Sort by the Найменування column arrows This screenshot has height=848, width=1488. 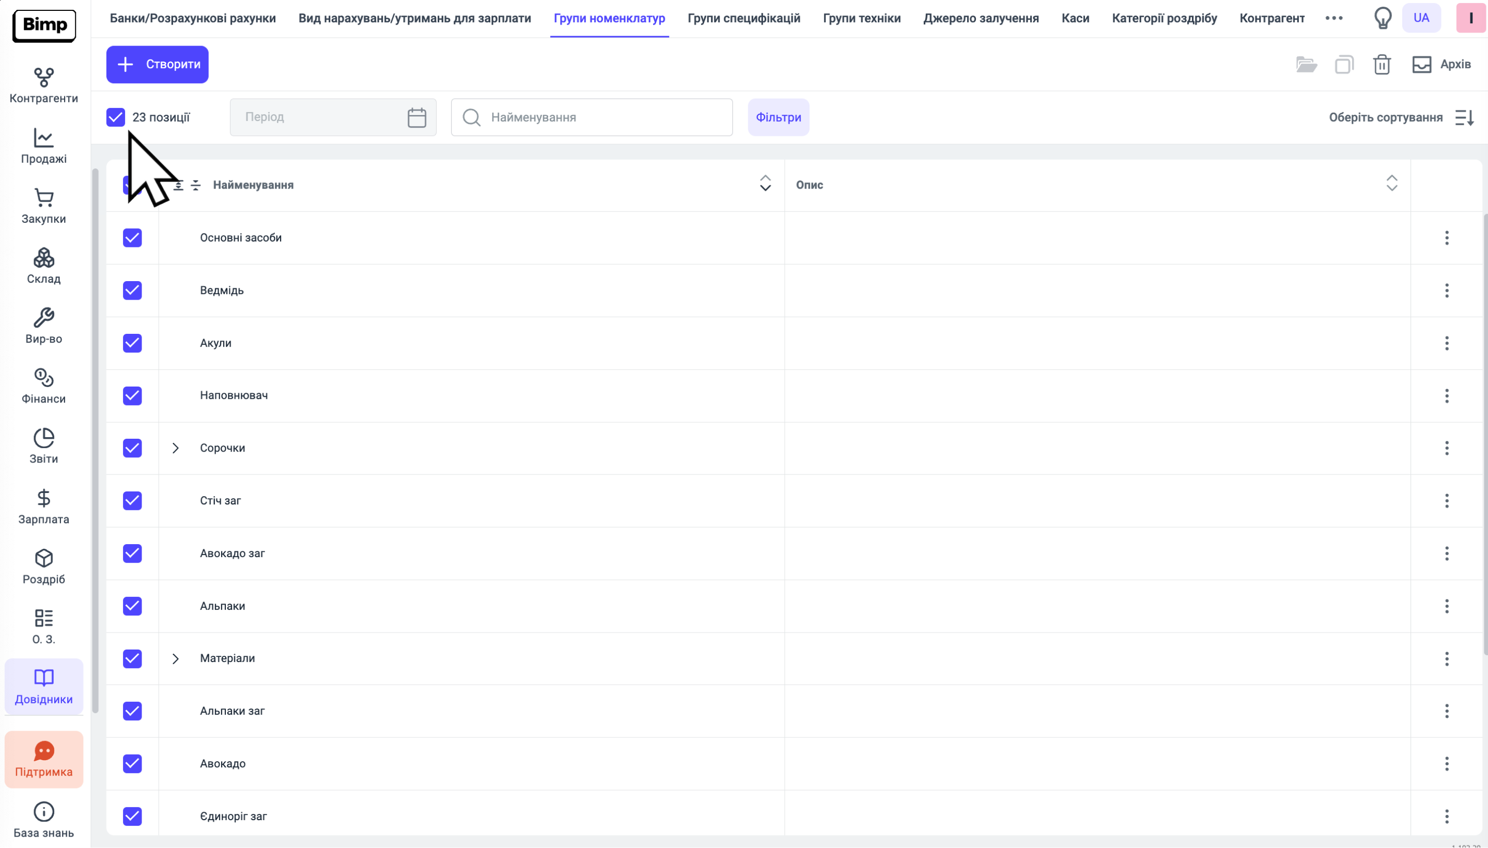pos(765,183)
